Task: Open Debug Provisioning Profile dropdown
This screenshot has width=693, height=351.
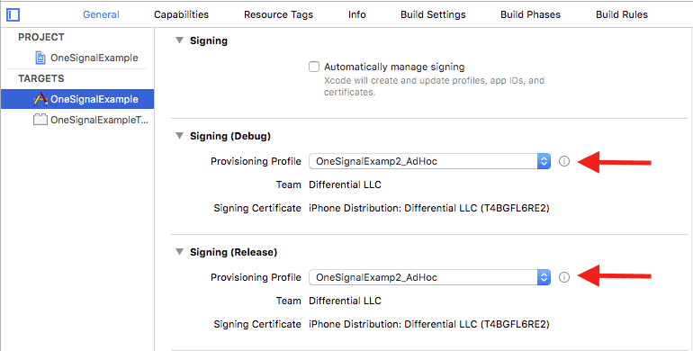Action: point(429,161)
